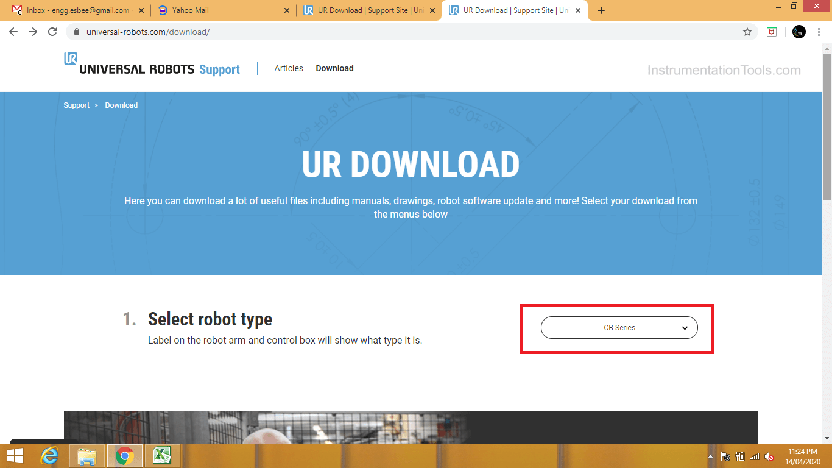Open a new browser tab

[x=601, y=10]
